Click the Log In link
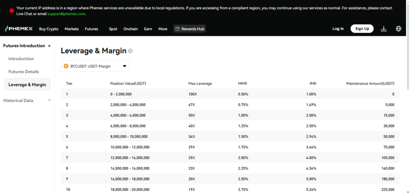 click(338, 29)
